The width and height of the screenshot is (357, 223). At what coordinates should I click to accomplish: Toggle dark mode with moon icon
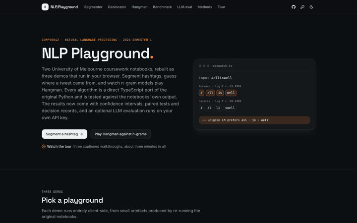pos(311,7)
